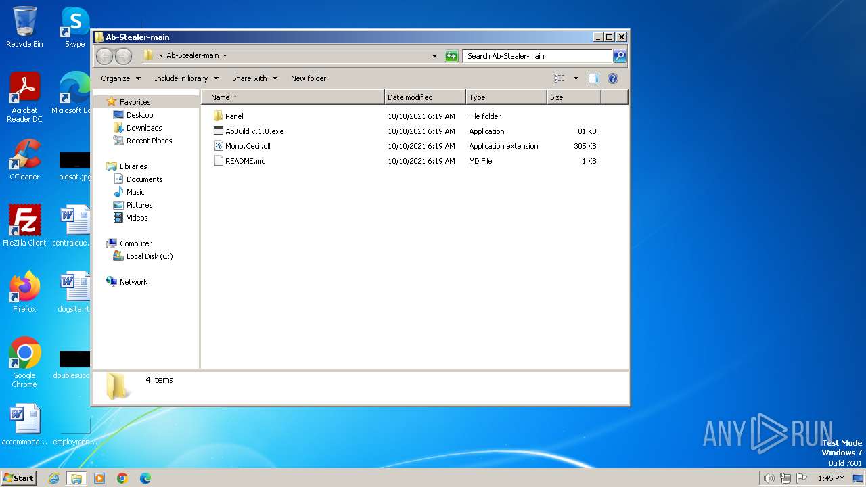The width and height of the screenshot is (866, 487).
Task: Open Share with dropdown menu
Action: point(254,78)
